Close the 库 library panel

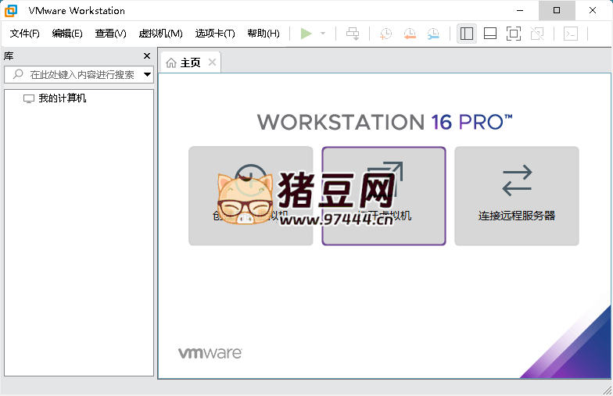click(147, 56)
